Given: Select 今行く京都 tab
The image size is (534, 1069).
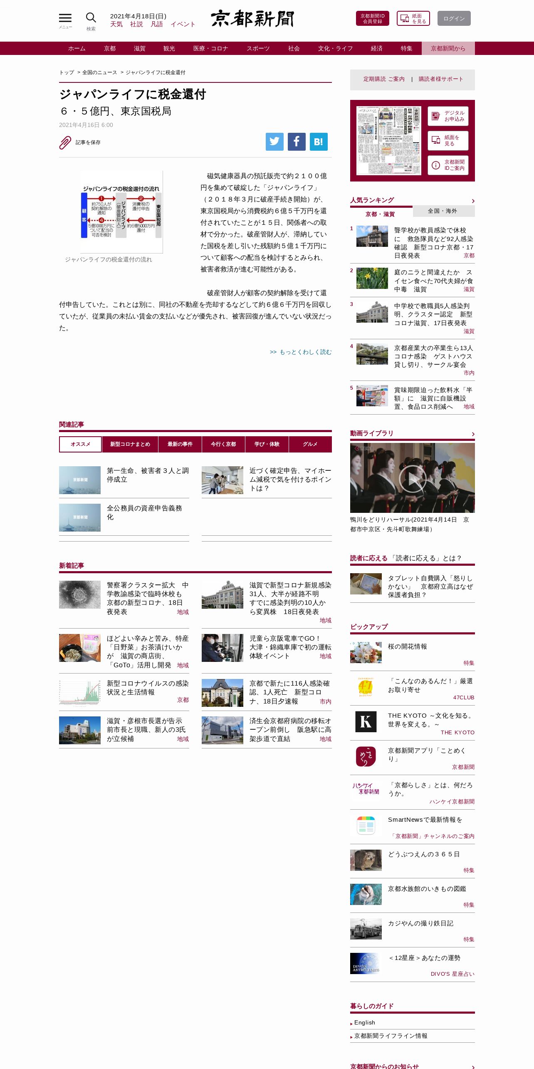Looking at the screenshot, I should tap(223, 444).
